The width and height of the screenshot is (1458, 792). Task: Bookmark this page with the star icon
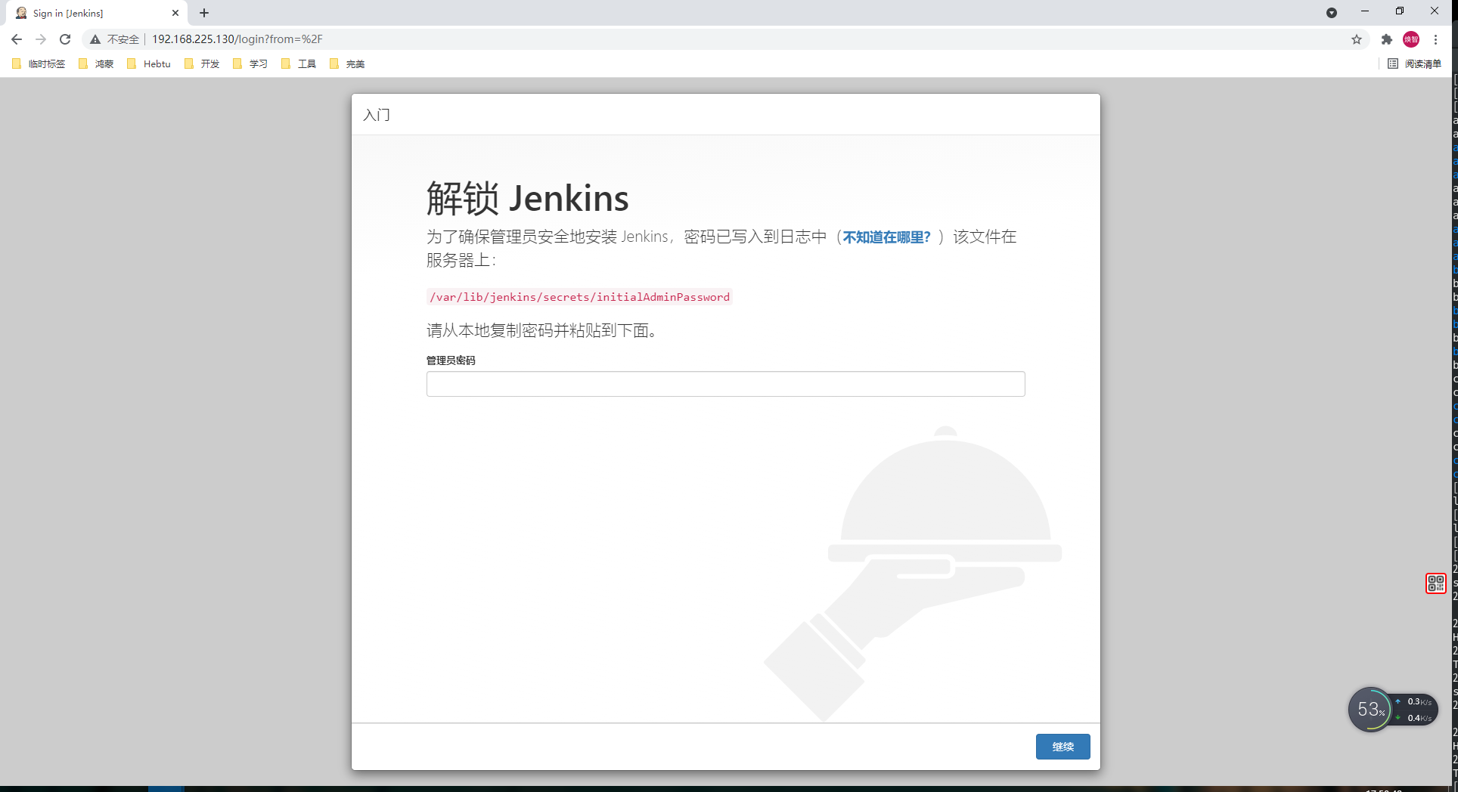click(x=1357, y=39)
